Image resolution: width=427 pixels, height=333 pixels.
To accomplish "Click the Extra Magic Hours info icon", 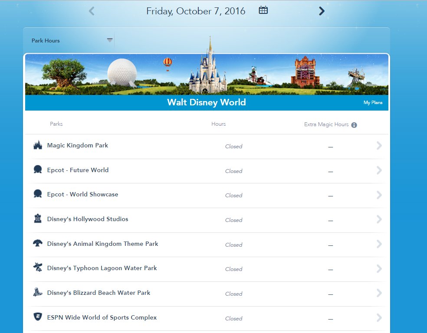I will pos(354,125).
